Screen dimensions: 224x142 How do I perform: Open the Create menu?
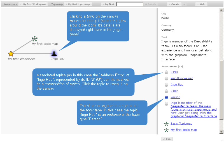[x=174, y=4]
